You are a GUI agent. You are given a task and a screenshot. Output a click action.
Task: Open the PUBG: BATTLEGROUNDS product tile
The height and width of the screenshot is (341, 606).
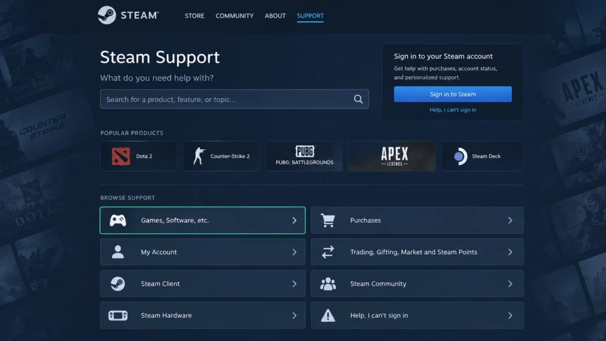click(x=304, y=156)
